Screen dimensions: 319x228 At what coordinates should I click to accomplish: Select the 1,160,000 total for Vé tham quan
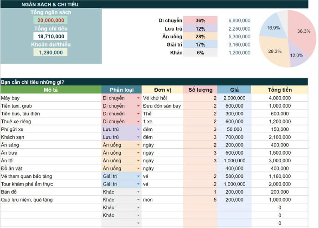click(x=279, y=176)
